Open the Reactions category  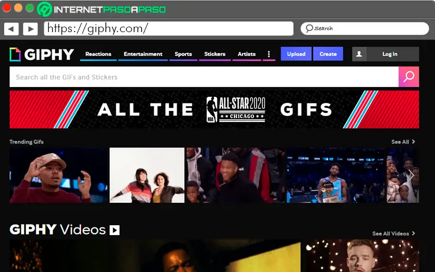pos(98,54)
